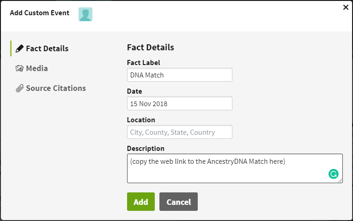The height and width of the screenshot is (221, 353).
Task: Click the pencil icon beside Fact Details
Action: [19, 48]
